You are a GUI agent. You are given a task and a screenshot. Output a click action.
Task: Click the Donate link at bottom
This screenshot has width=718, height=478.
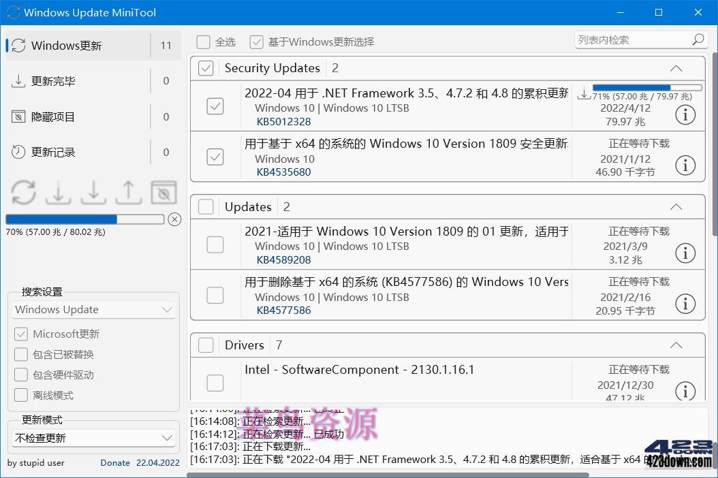coord(114,463)
